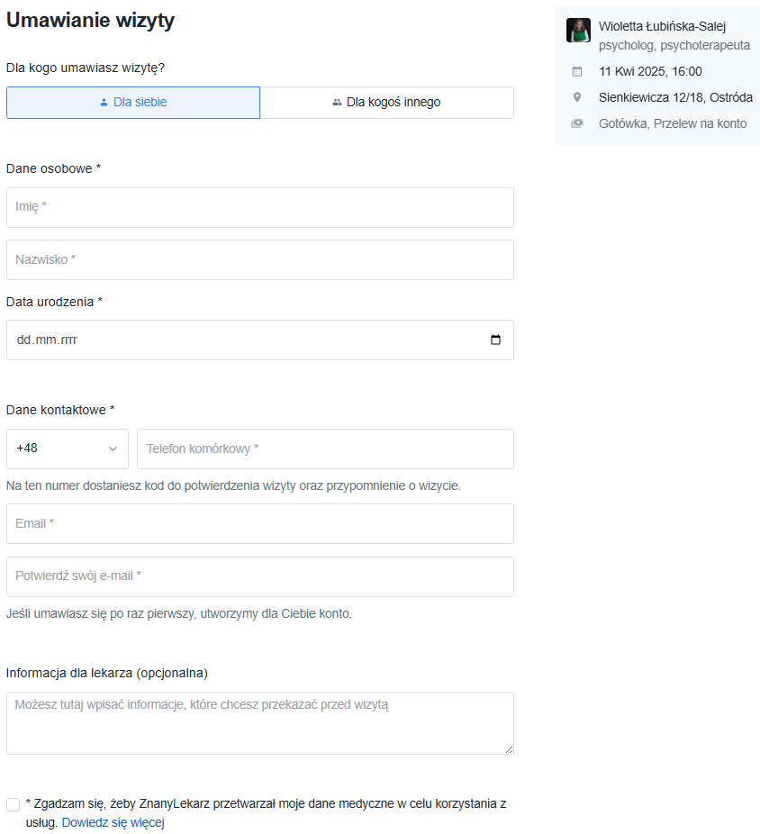
Task: Click the payment cash icon
Action: 577,123
